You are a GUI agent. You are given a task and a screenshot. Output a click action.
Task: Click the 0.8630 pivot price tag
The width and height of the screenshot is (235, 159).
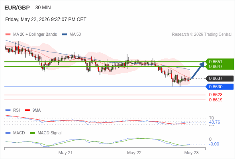point(219,87)
